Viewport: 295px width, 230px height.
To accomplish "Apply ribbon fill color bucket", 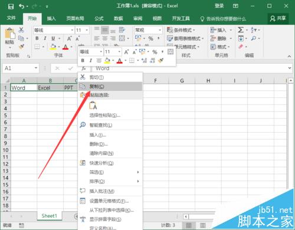I will pyautogui.click(x=53, y=47).
